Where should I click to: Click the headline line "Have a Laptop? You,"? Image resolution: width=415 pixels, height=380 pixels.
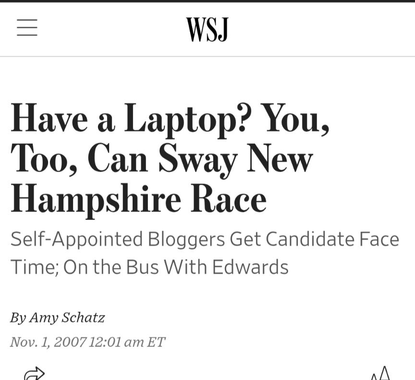[170, 118]
